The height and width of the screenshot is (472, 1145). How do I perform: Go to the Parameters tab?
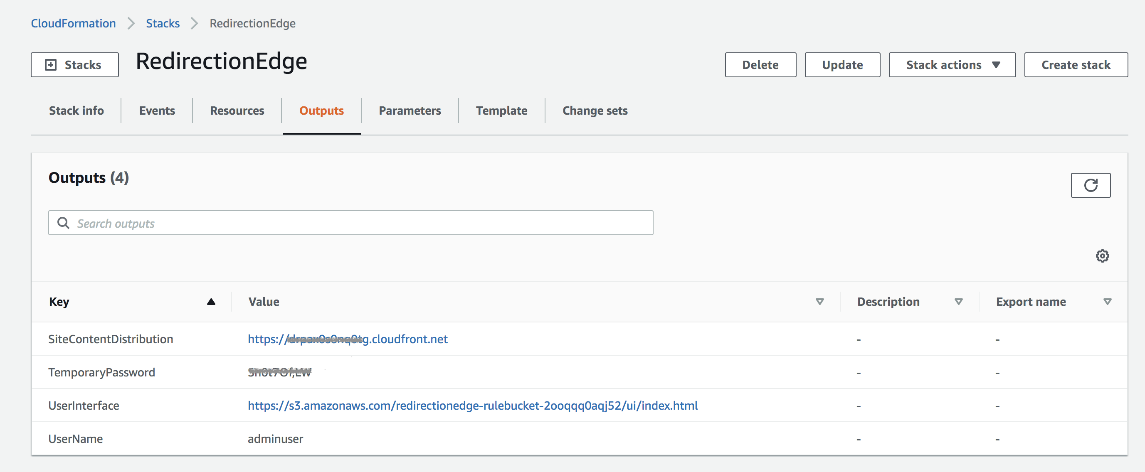coord(410,111)
